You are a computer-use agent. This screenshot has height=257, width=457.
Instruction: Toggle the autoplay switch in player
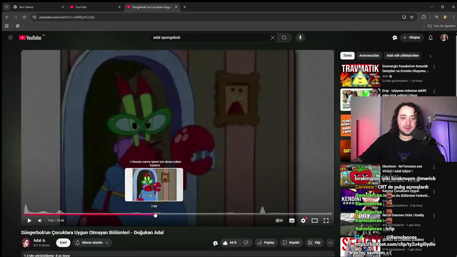tap(279, 221)
